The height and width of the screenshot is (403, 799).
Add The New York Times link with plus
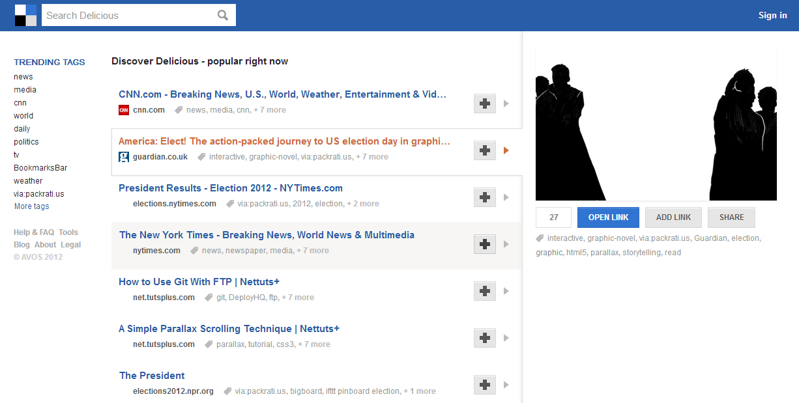tap(484, 244)
